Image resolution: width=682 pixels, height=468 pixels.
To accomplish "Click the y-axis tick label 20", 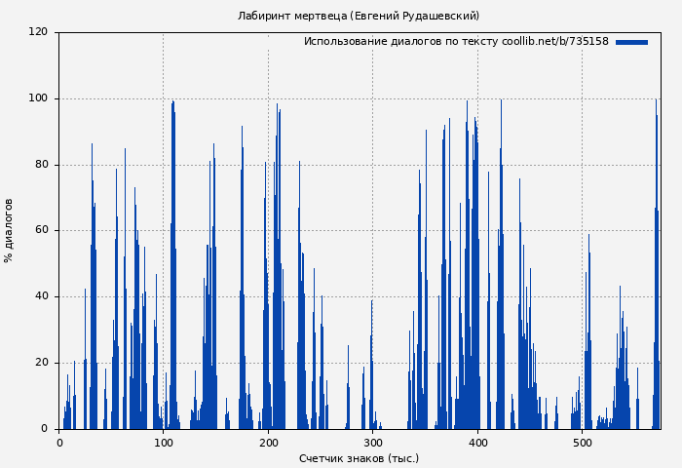I will point(41,363).
